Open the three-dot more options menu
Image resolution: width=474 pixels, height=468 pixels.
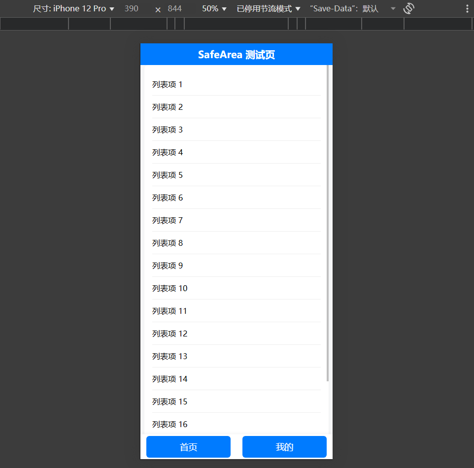467,9
